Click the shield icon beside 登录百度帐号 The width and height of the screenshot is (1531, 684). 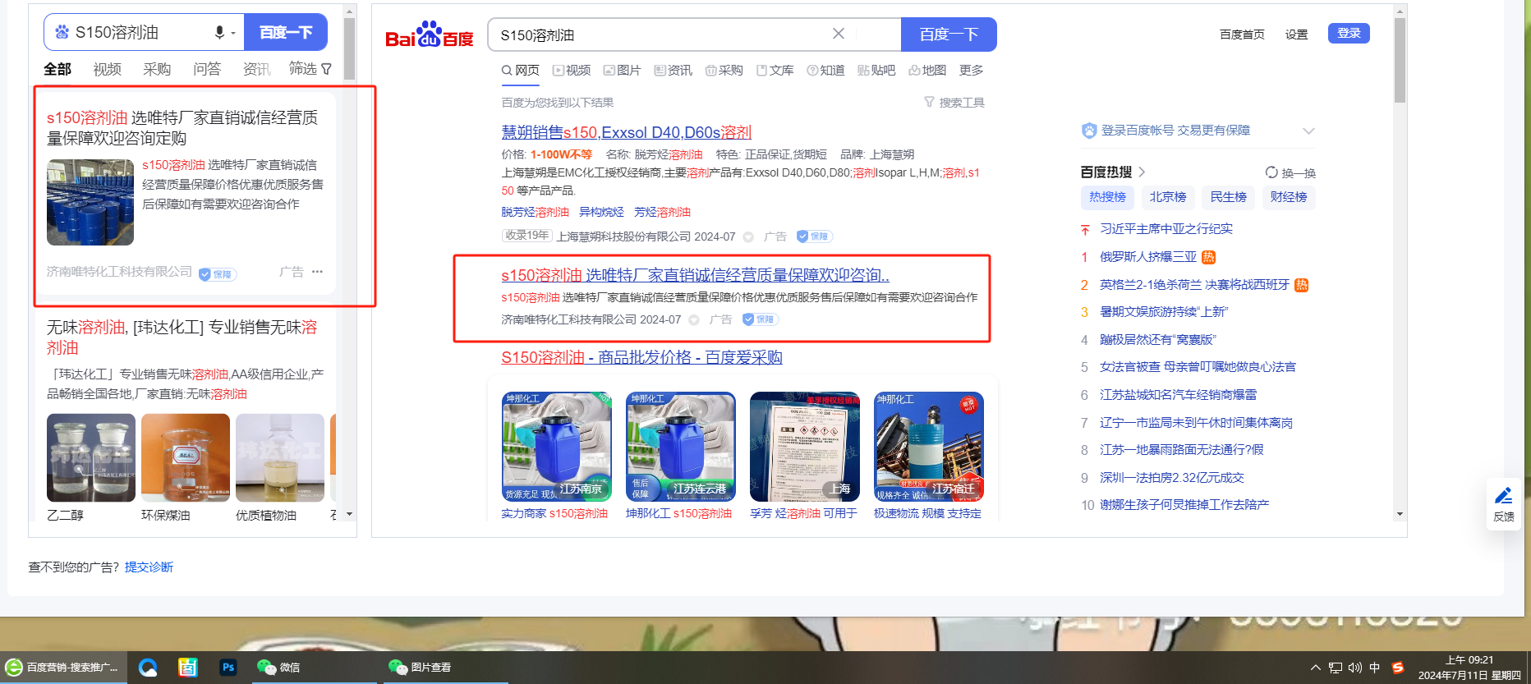[x=1089, y=131]
